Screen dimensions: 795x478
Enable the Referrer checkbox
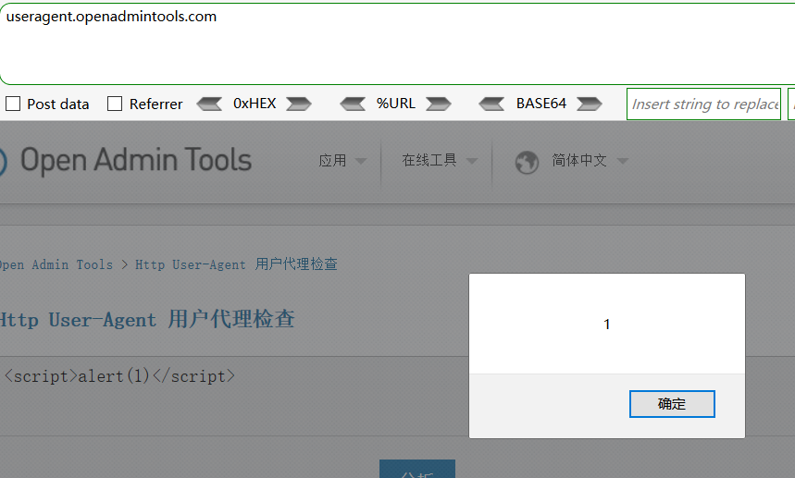pos(115,104)
